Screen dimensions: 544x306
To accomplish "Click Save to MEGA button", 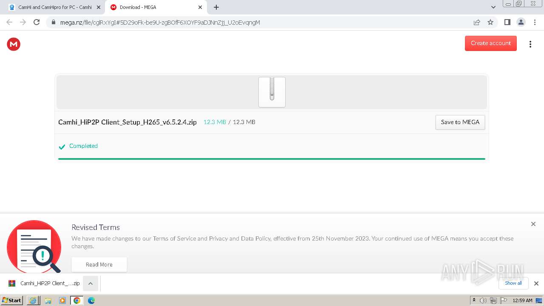I will (460, 122).
